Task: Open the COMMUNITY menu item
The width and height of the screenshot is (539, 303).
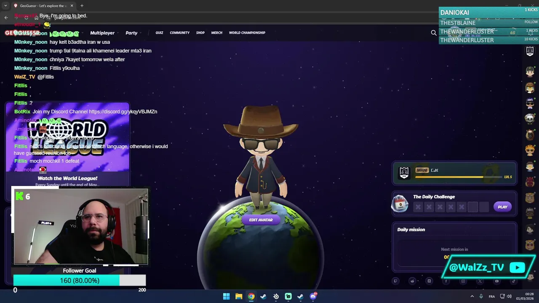Action: [180, 33]
